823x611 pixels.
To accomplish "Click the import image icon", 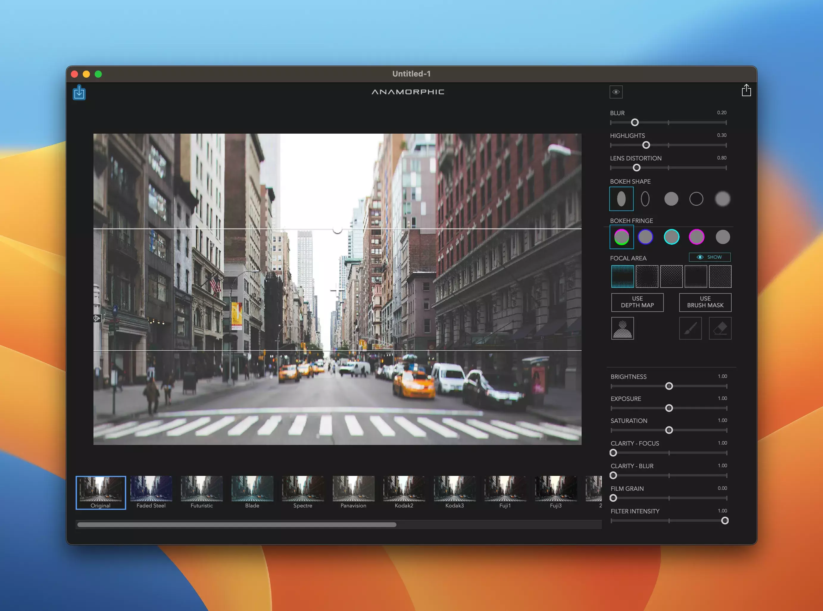I will [79, 93].
